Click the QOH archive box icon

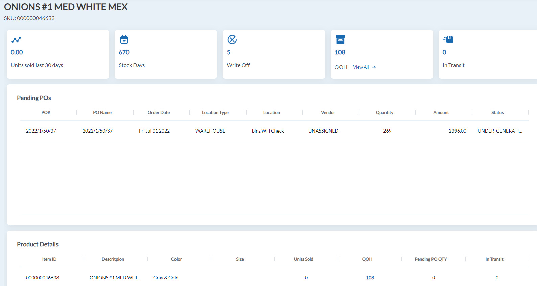coord(340,40)
